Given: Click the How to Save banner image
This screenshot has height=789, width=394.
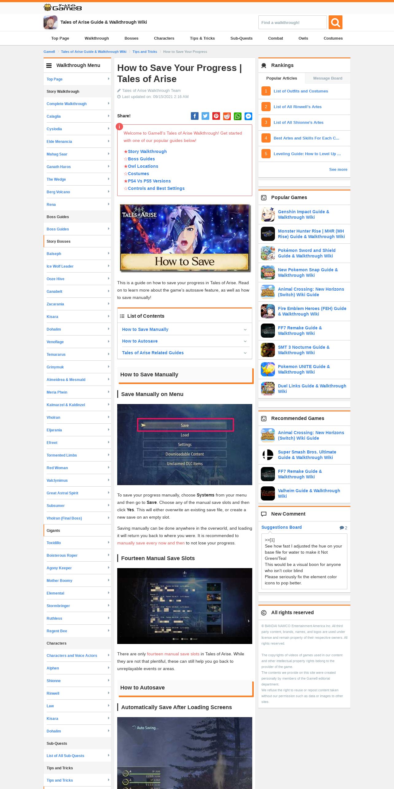Looking at the screenshot, I should coord(185,238).
